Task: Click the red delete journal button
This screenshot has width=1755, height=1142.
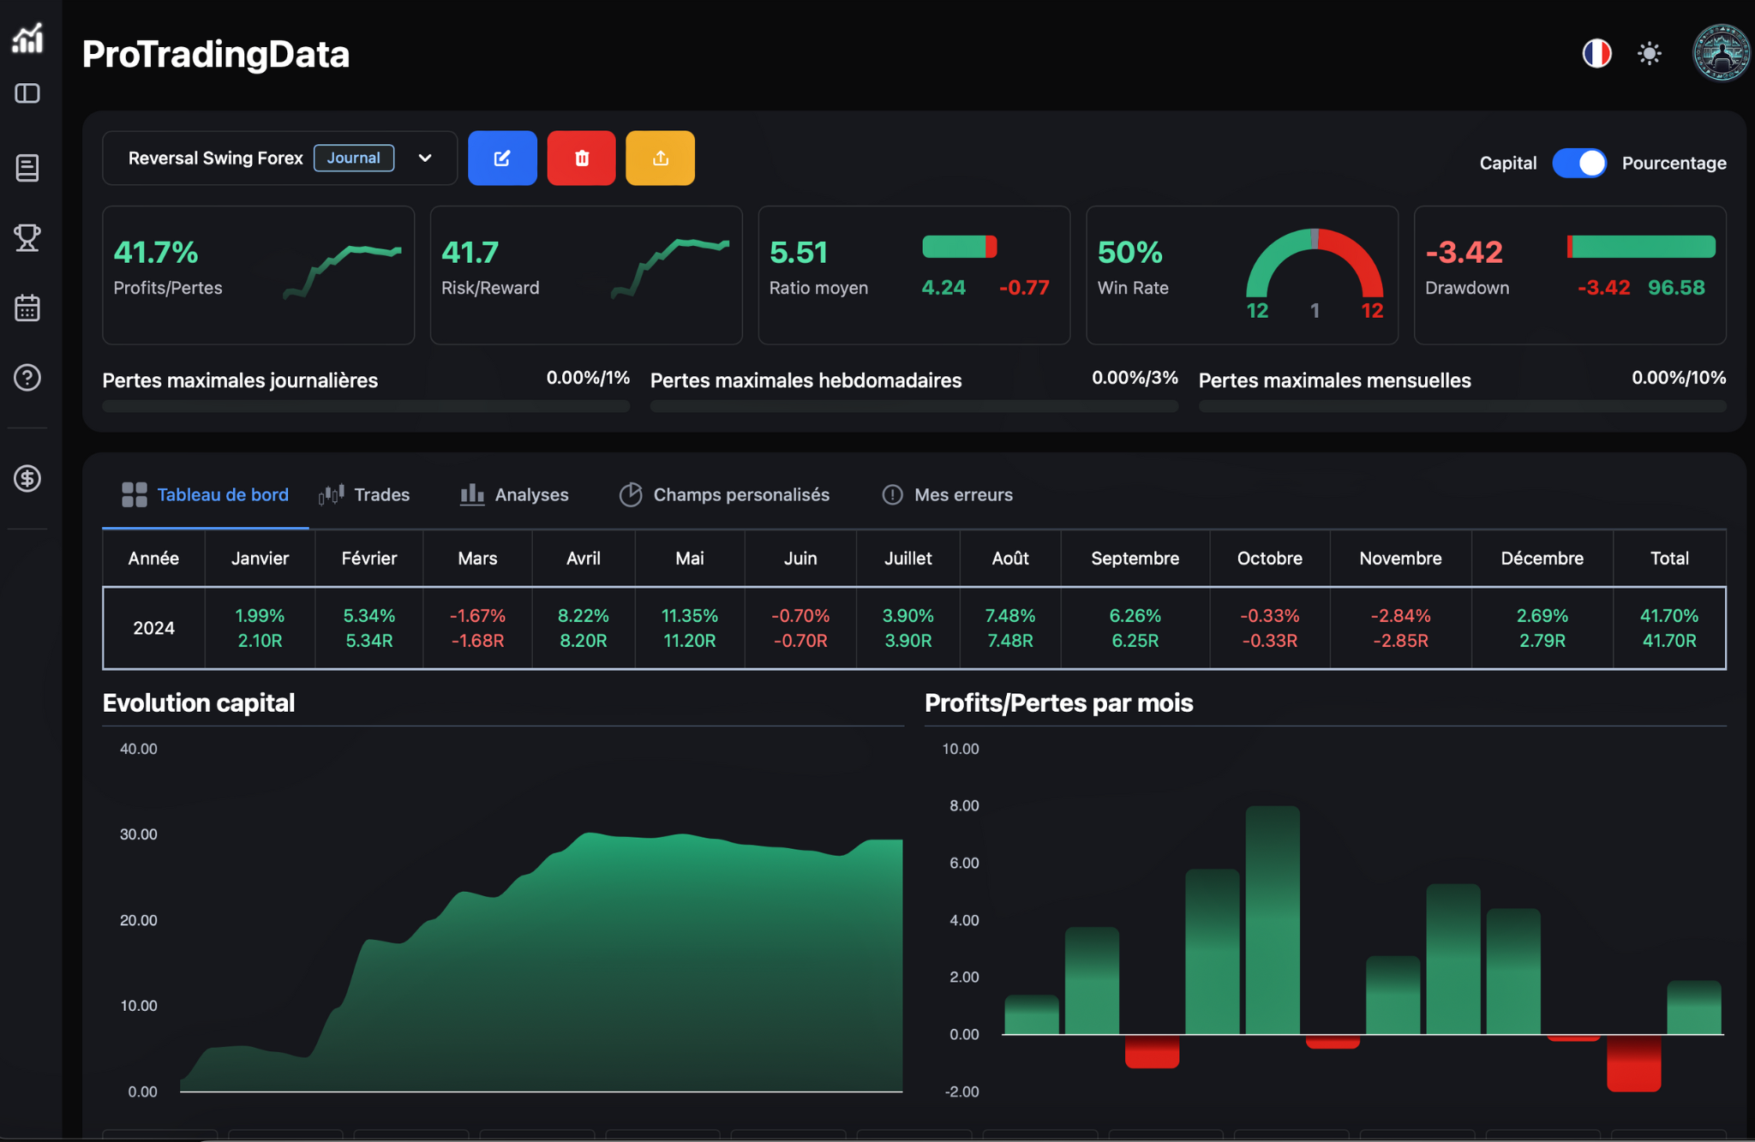Action: (x=581, y=158)
